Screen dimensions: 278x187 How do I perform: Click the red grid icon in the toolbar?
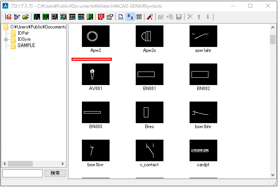tap(8, 17)
